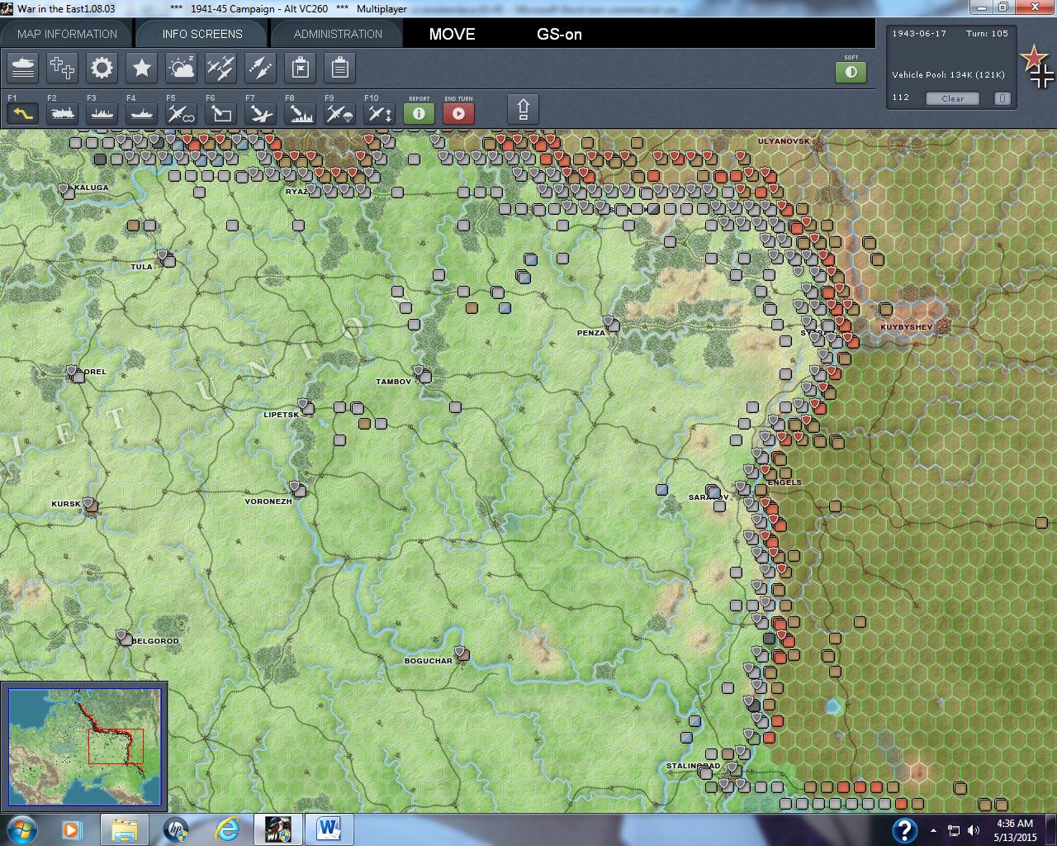Viewport: 1057px width, 846px height.
Task: Click the Engels city label on map
Action: (784, 482)
